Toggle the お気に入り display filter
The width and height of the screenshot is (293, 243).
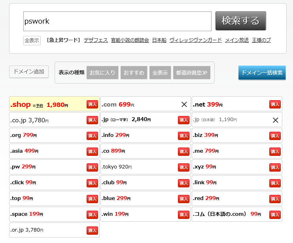(x=102, y=73)
